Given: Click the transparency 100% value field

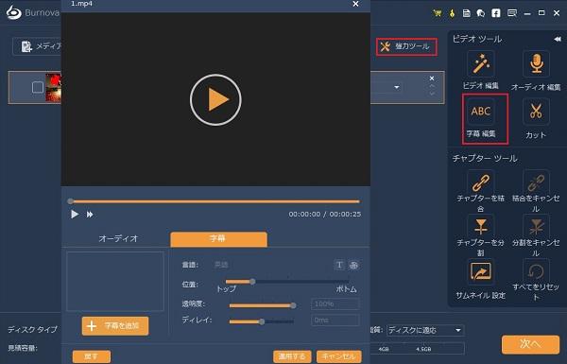Looking at the screenshot, I should pyautogui.click(x=335, y=303).
